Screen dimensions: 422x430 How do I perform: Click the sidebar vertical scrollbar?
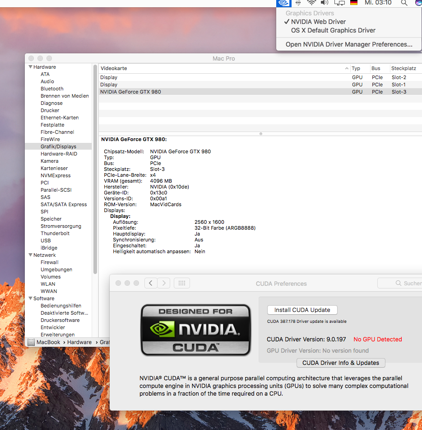95,169
